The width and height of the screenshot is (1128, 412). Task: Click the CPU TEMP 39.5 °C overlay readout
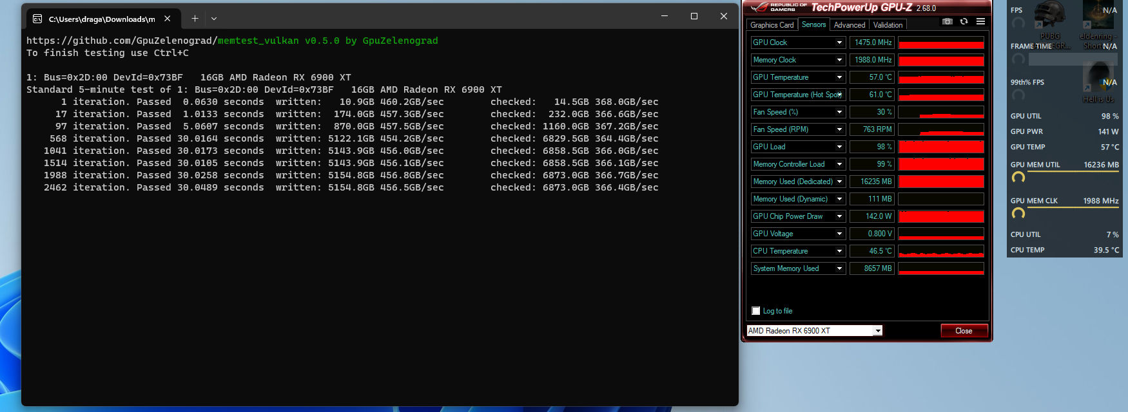(x=1064, y=250)
